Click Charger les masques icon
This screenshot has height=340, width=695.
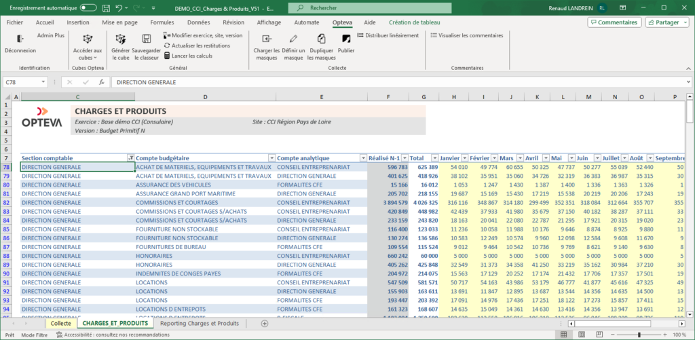click(266, 39)
